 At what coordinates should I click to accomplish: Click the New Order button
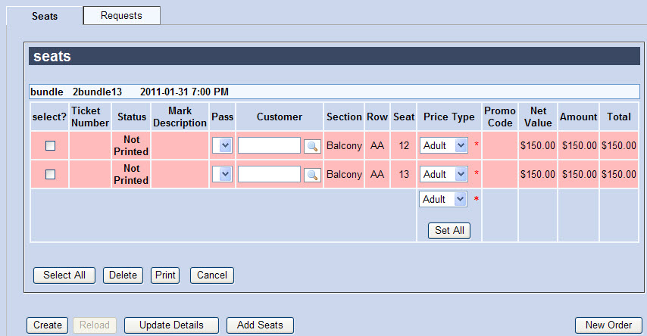(x=608, y=325)
